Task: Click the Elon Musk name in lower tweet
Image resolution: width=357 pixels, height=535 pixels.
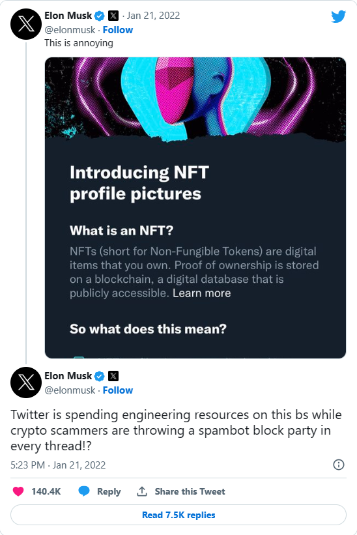Action: [68, 375]
